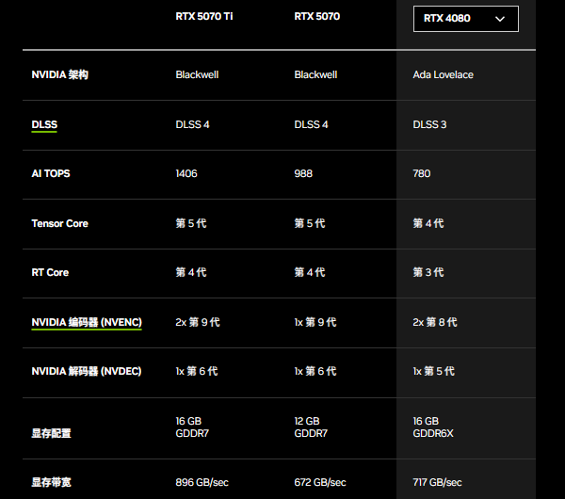Screen dimensions: 565x499
Task: Select the 2x 第 8 代 encoder cell
Action: coord(435,322)
